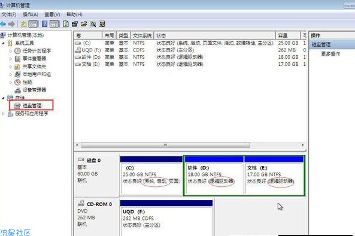
Task: Click 更多操作 in the actions pane
Action: click(330, 54)
